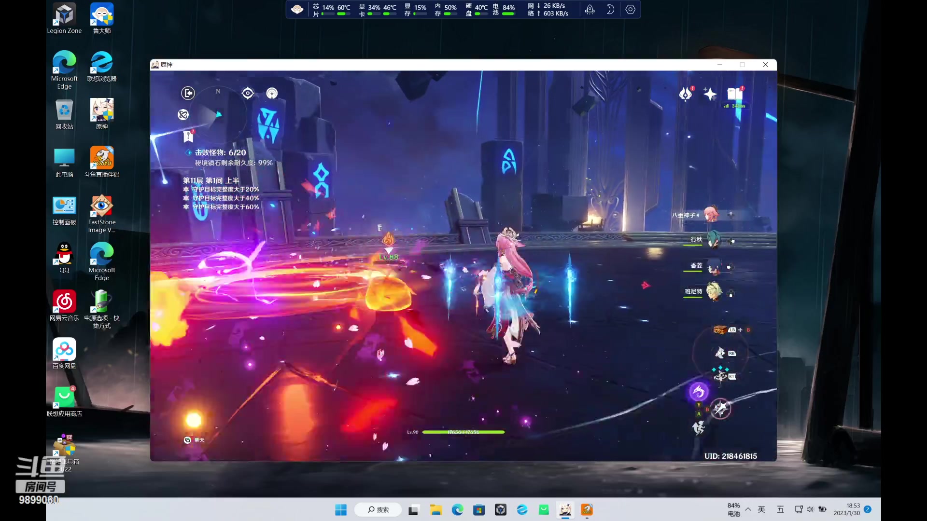Image resolution: width=927 pixels, height=521 pixels.
Task: Open the hexagon settings on monitor bar
Action: (630, 9)
